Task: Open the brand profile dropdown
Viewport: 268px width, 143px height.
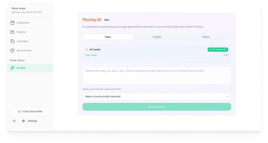Action: [x=157, y=97]
